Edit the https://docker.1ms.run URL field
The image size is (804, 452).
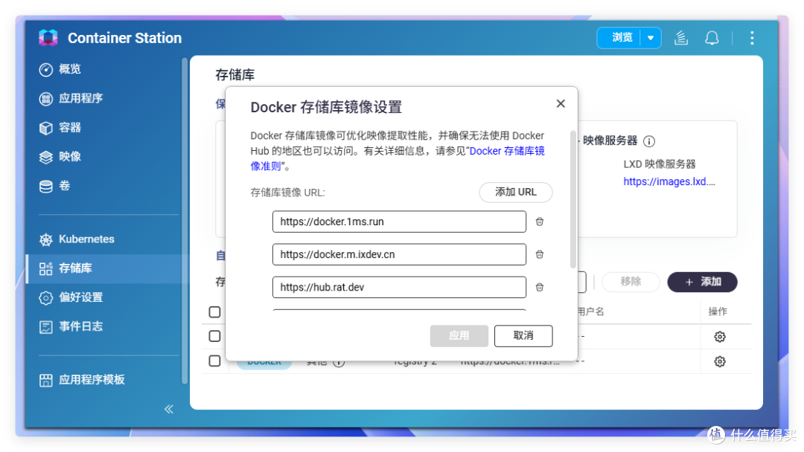pyautogui.click(x=399, y=222)
